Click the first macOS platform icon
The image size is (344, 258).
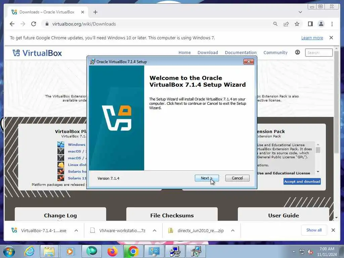[61, 151]
